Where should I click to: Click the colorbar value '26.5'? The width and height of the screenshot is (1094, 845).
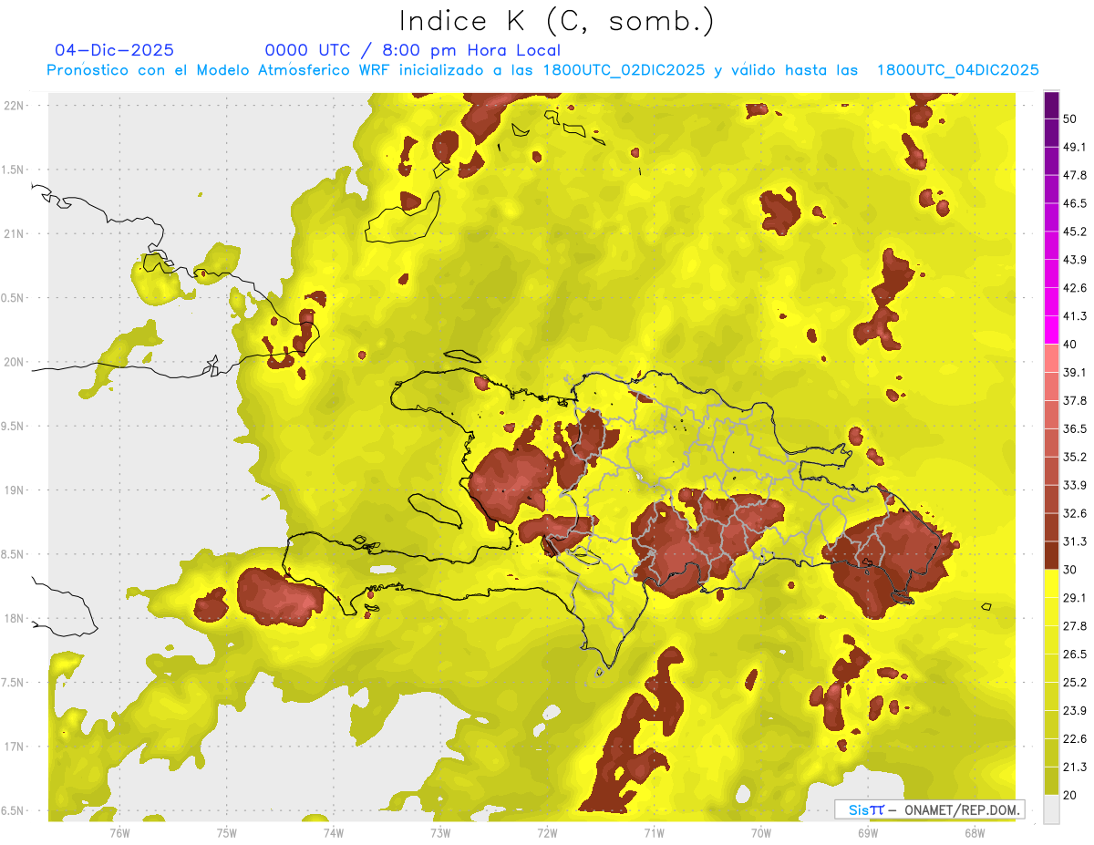(x=1074, y=654)
